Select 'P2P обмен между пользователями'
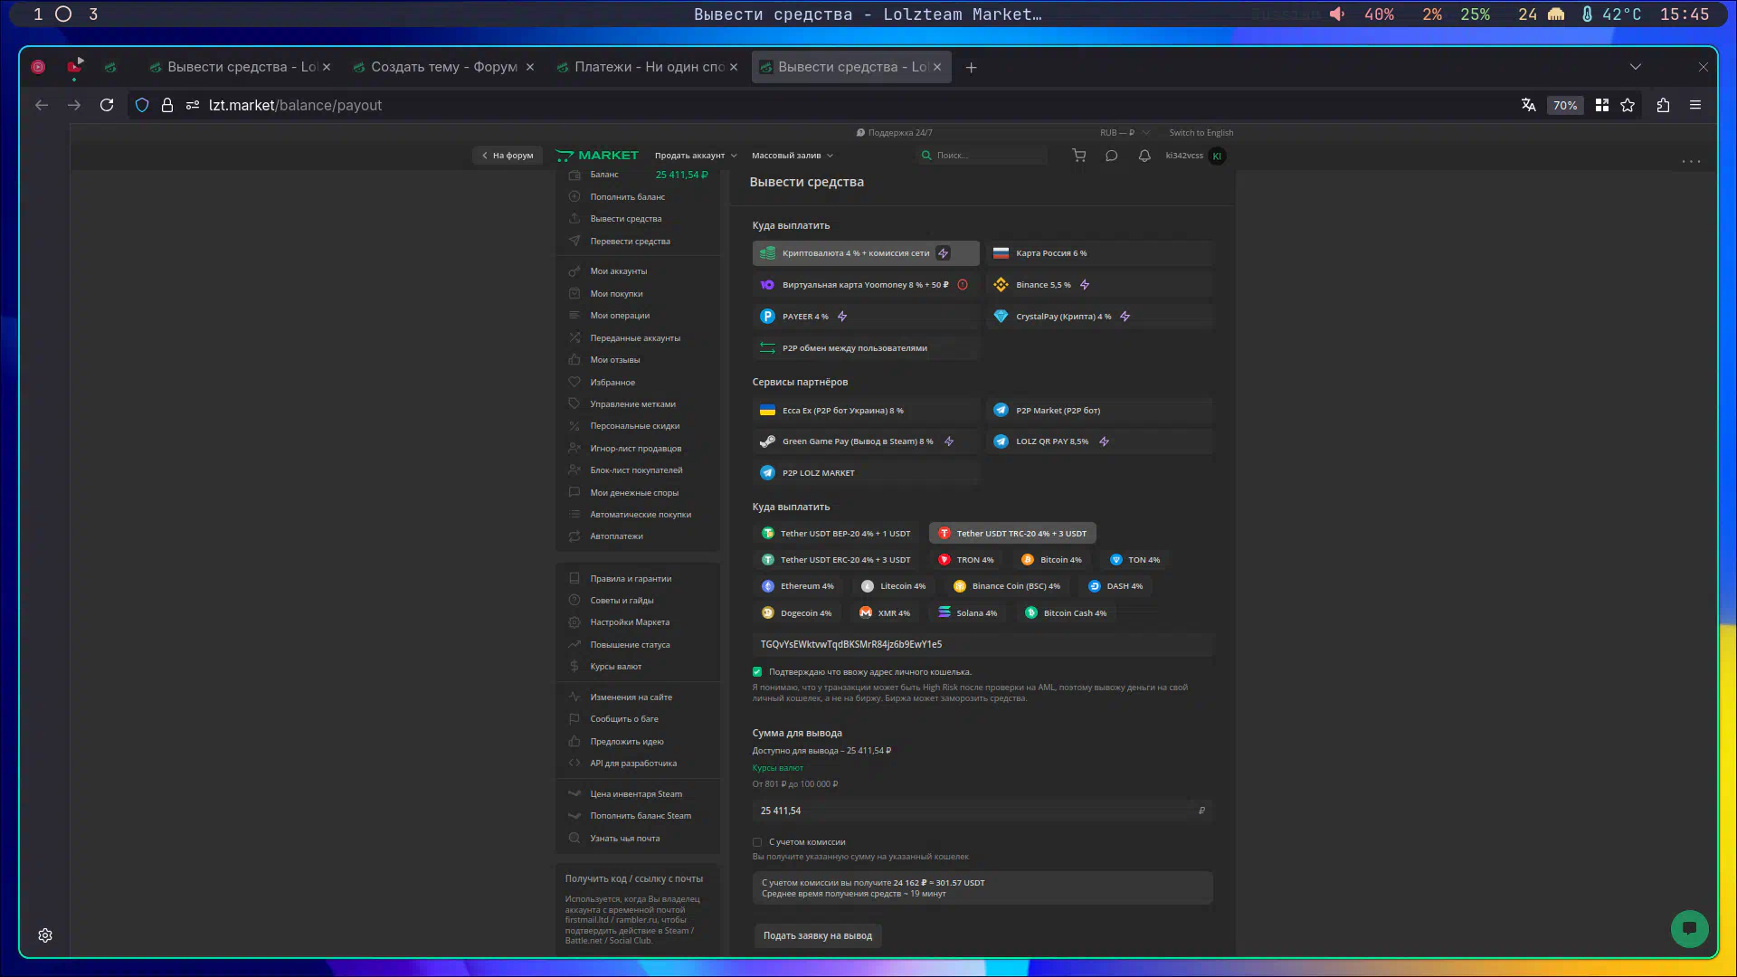This screenshot has width=1737, height=977. [x=866, y=348]
